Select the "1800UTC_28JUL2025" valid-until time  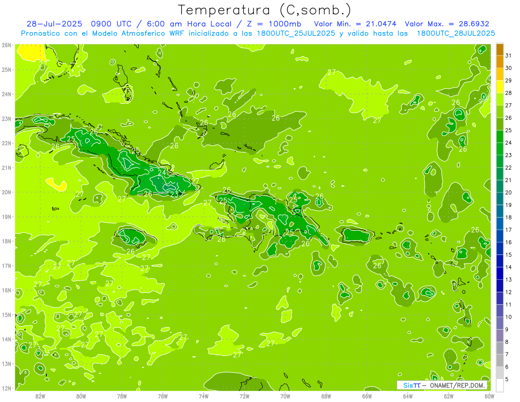point(456,33)
